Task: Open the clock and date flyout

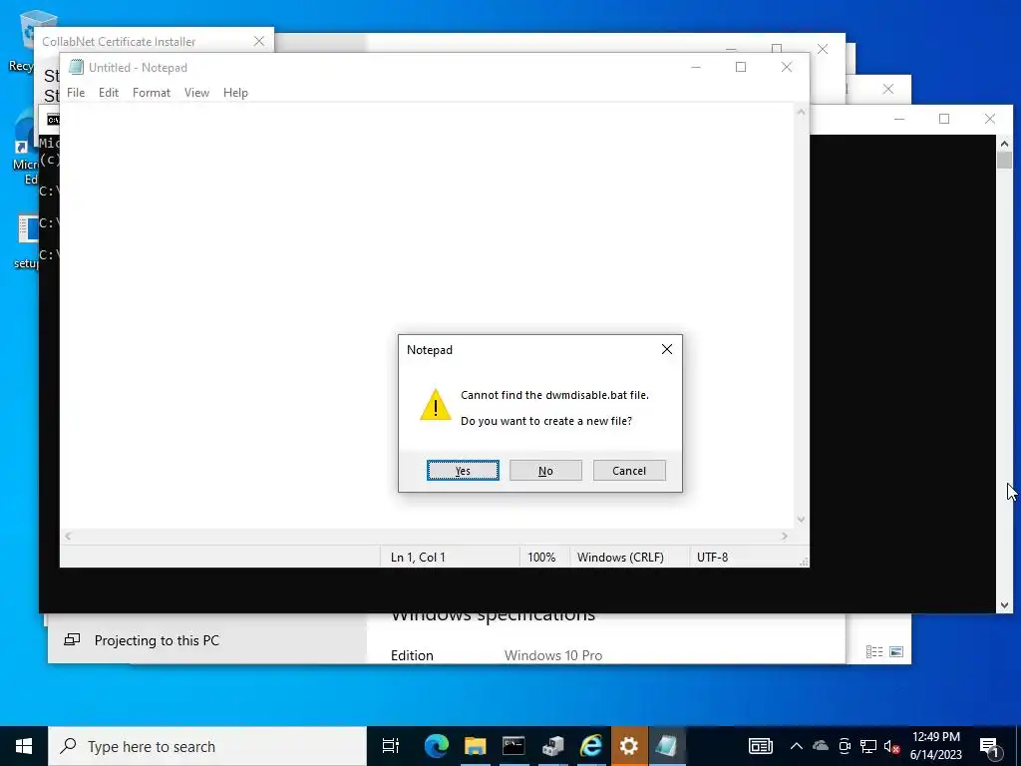Action: click(935, 746)
